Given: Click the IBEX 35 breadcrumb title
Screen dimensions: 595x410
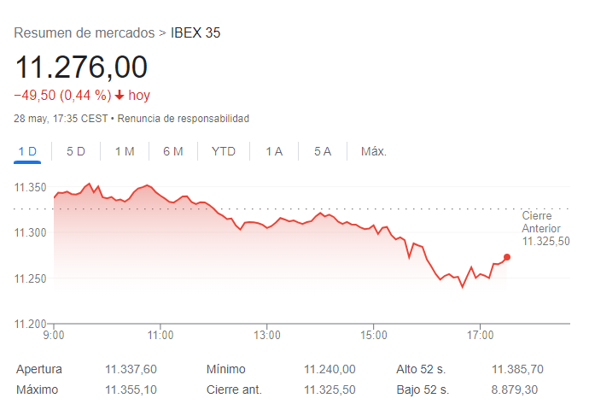Looking at the screenshot, I should [195, 33].
